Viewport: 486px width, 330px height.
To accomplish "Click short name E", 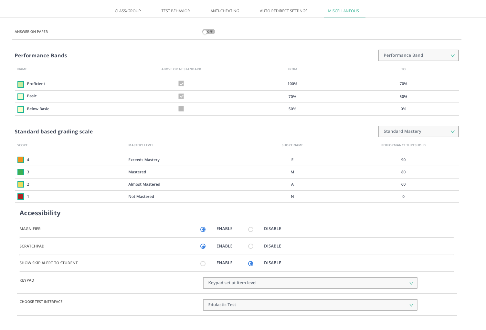I will tap(292, 160).
